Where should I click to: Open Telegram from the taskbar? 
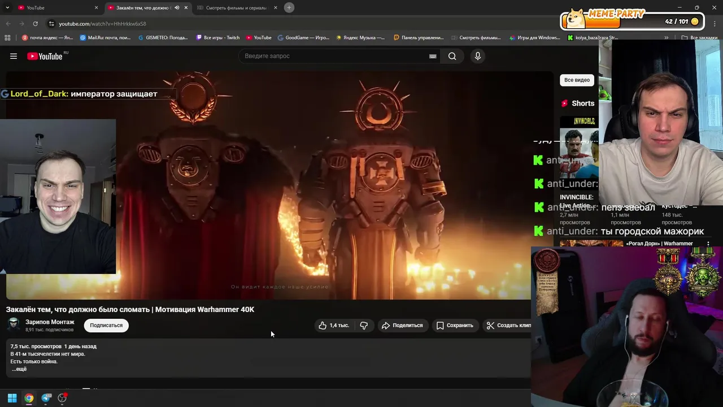[x=46, y=398]
